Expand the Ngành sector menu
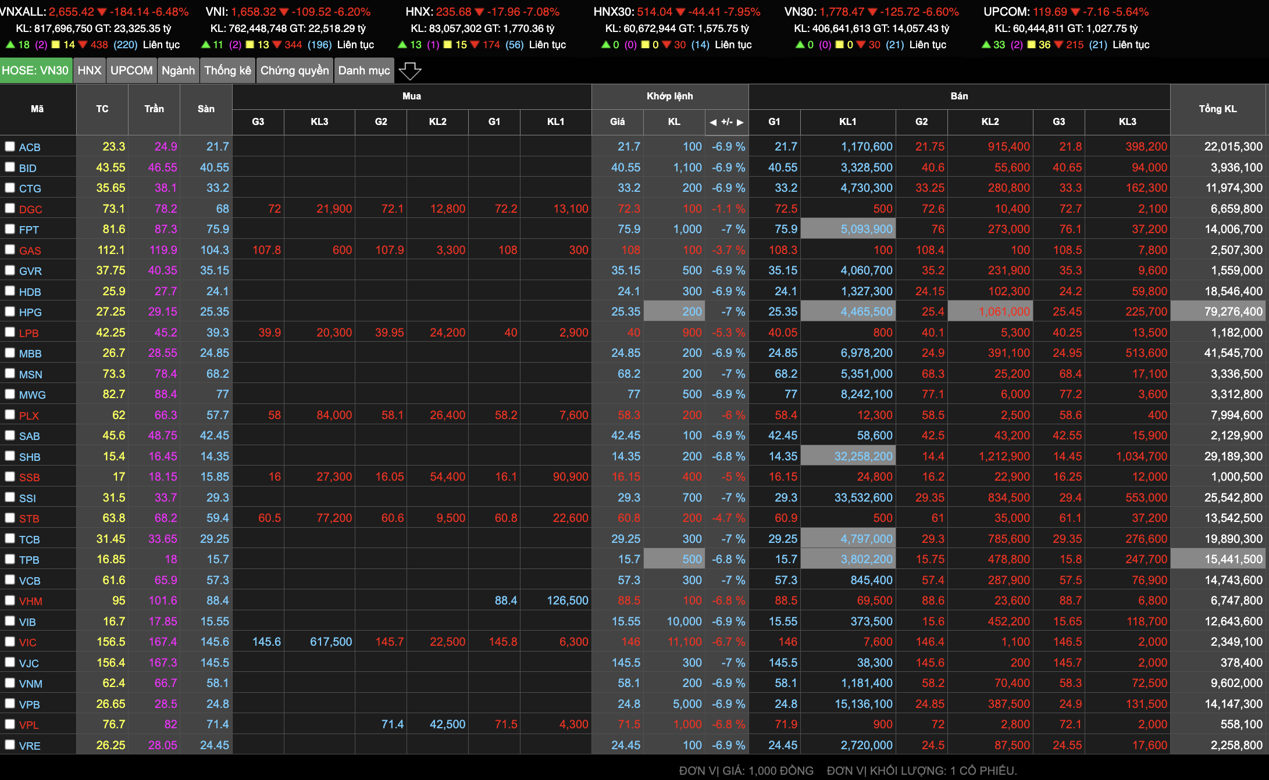Screen dimensions: 1269x780 click(x=178, y=70)
